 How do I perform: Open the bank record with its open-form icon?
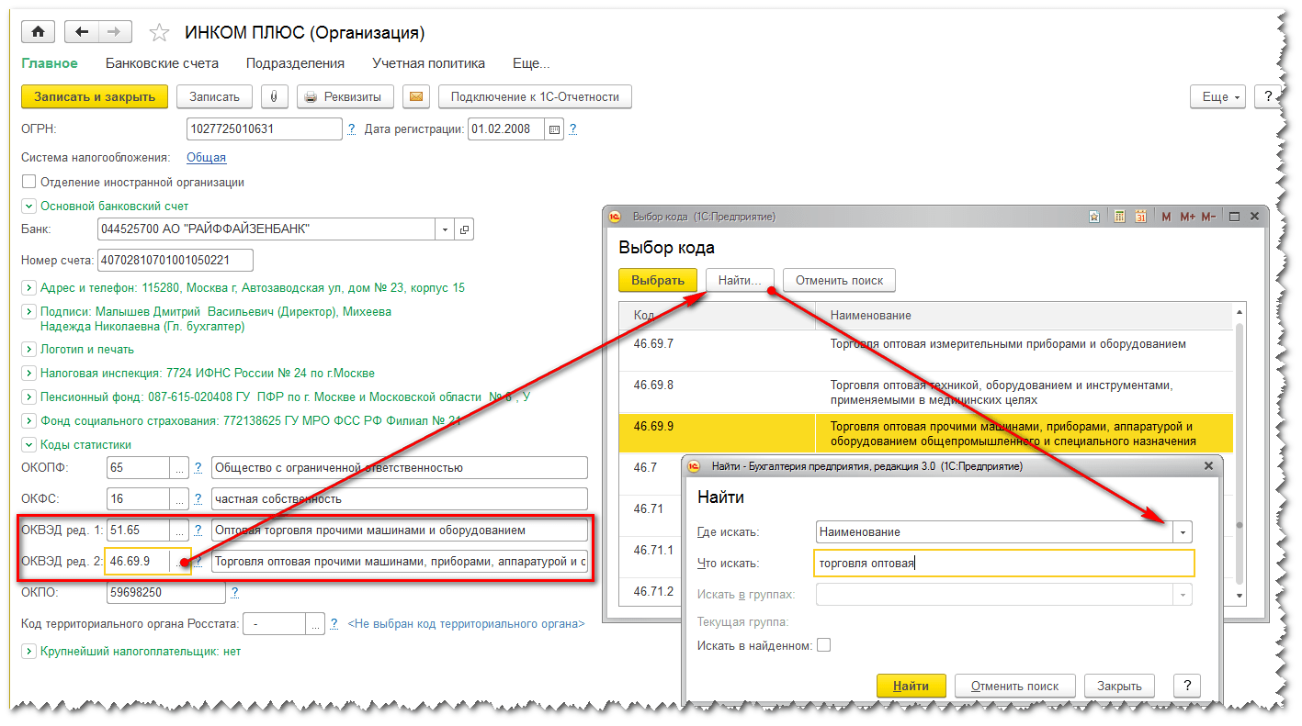(465, 229)
